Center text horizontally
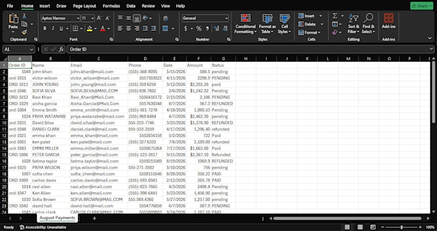The width and height of the screenshot is (437, 231). click(129, 28)
